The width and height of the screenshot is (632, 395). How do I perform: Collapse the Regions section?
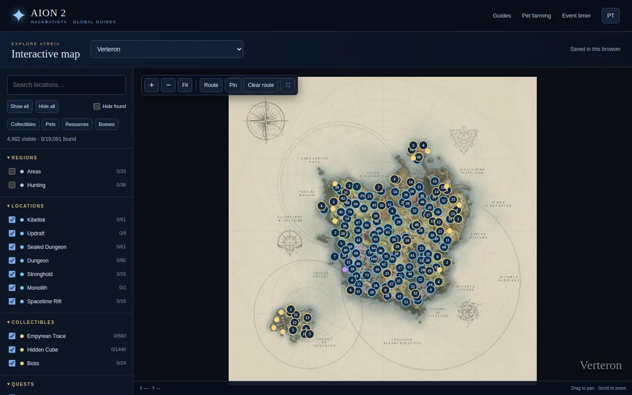pyautogui.click(x=22, y=157)
